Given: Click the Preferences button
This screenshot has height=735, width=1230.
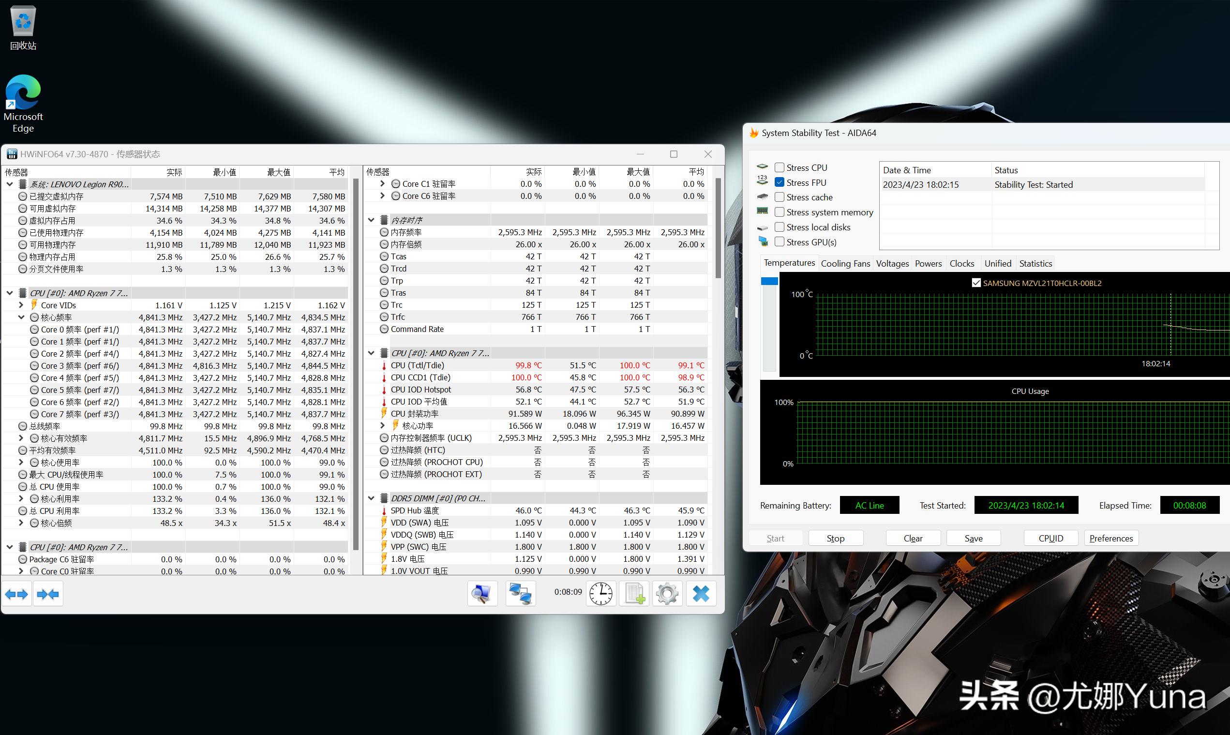Looking at the screenshot, I should pyautogui.click(x=1110, y=539).
